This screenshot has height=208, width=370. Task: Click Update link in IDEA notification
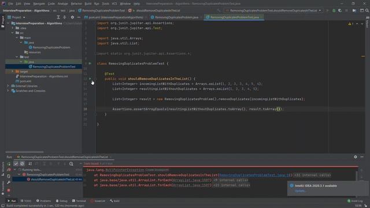301,191
